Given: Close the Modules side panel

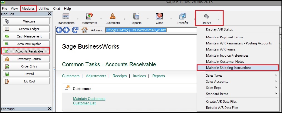Looking at the screenshot, I should tap(49, 14).
